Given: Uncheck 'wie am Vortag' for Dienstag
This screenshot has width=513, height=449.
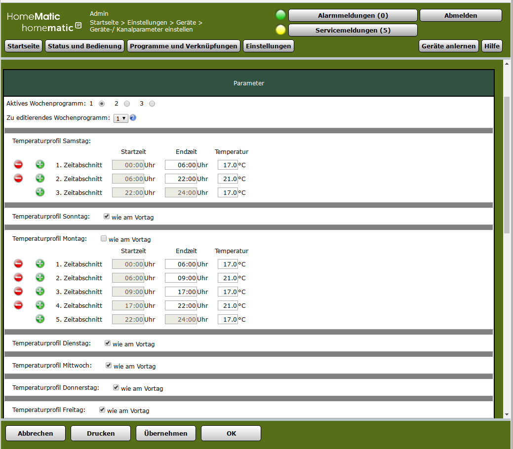Looking at the screenshot, I should click(108, 343).
